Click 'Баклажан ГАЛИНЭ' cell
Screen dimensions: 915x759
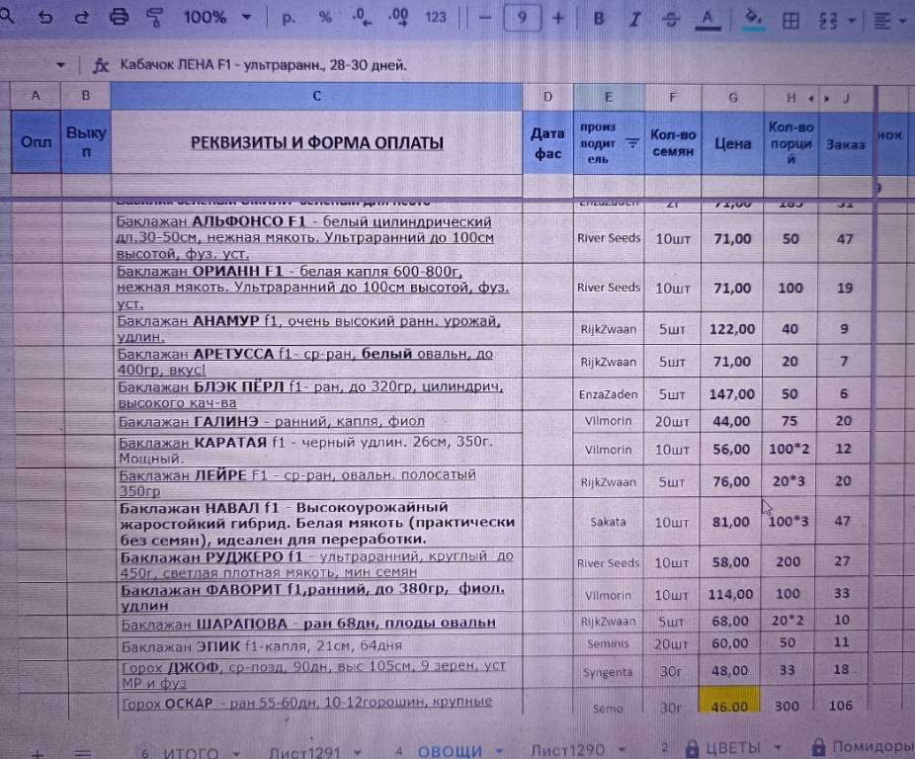point(318,421)
